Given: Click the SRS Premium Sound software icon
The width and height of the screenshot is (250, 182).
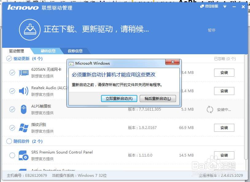Looking at the screenshot, I should 24,155.
